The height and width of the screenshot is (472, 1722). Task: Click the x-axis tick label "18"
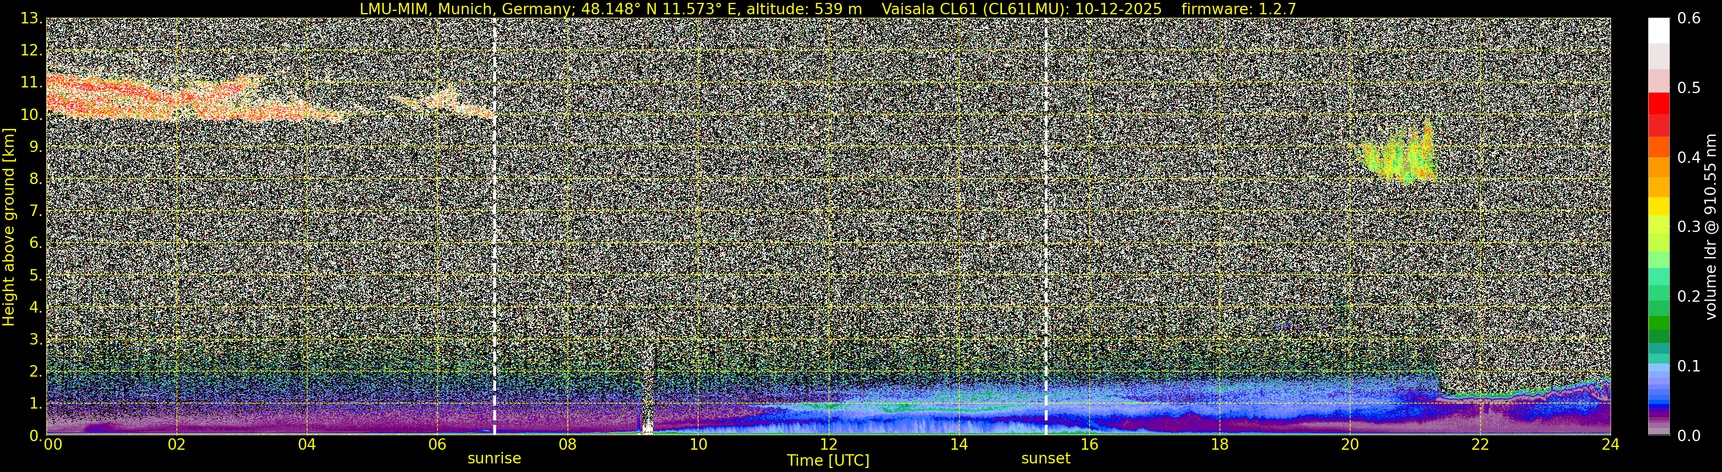tap(1219, 445)
